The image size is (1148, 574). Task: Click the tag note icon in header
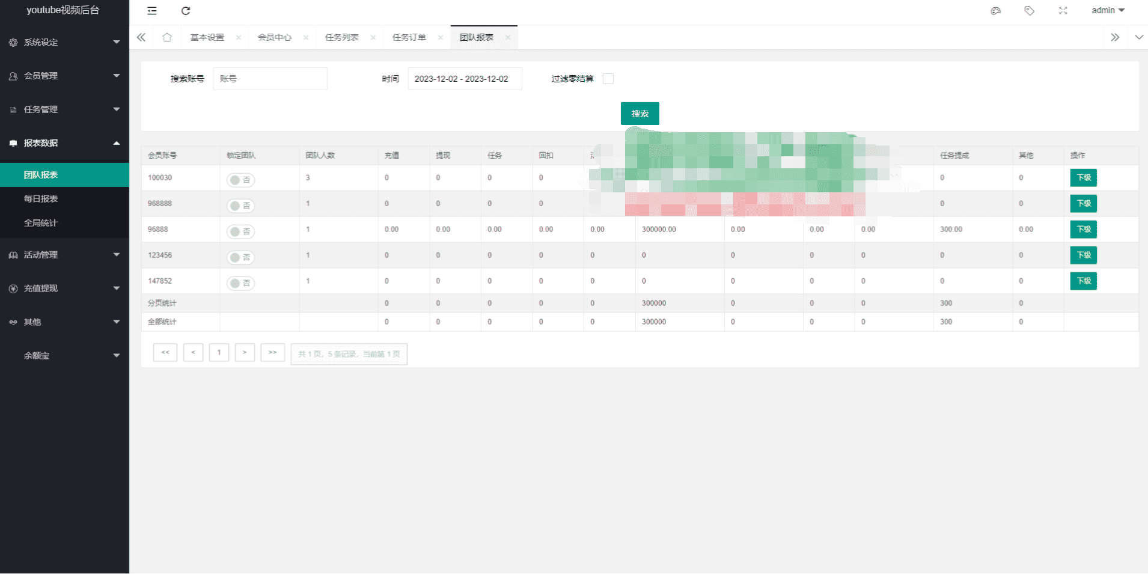[x=1030, y=11]
